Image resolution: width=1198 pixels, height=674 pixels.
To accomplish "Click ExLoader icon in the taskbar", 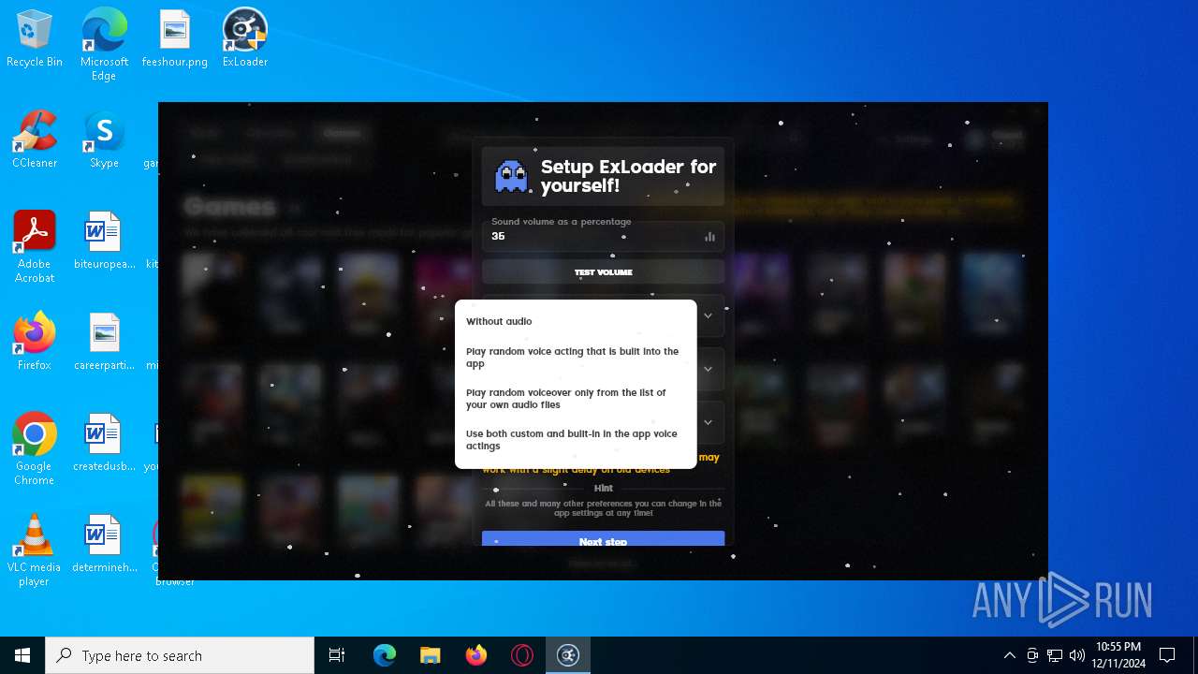I will tap(568, 655).
